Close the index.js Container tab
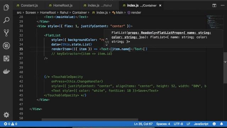The height and width of the screenshot is (128, 227). coord(160,6)
